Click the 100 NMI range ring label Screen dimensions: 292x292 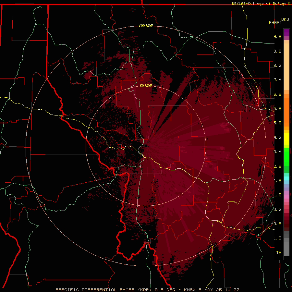click(x=146, y=26)
